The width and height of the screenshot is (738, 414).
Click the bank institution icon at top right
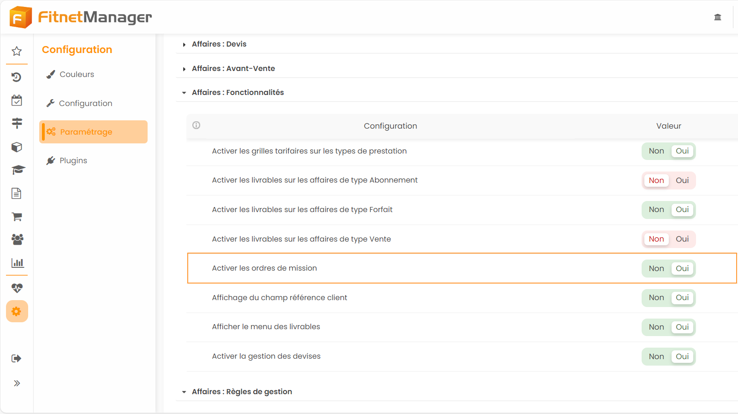pyautogui.click(x=717, y=18)
